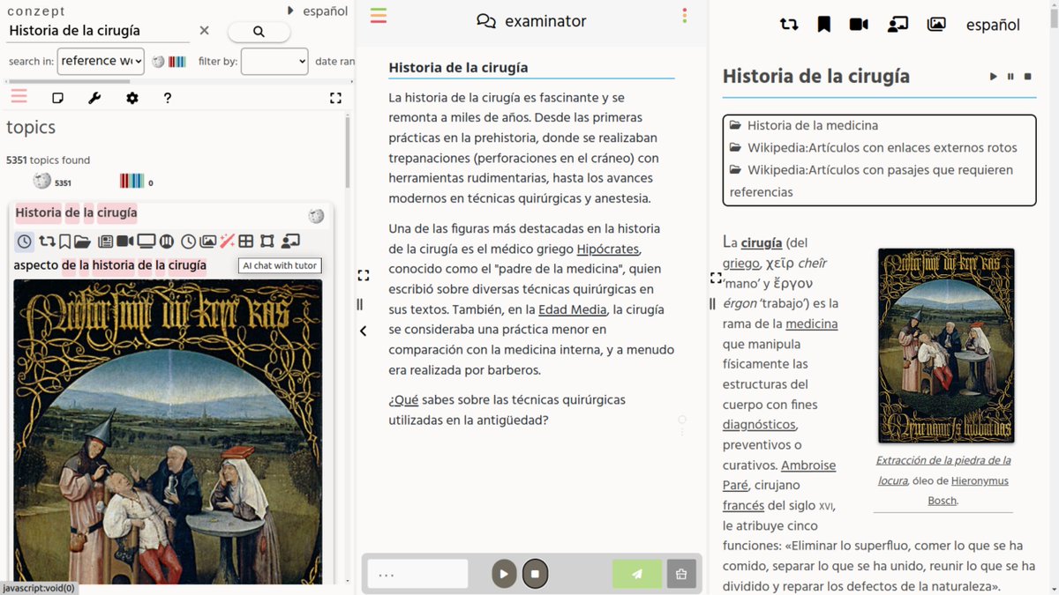
Task: Run search with the magnifier button
Action: [x=259, y=32]
